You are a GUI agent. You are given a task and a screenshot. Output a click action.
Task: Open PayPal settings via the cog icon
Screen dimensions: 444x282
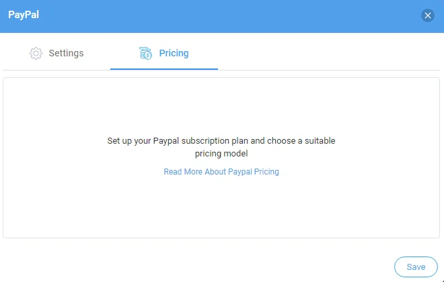tap(36, 54)
